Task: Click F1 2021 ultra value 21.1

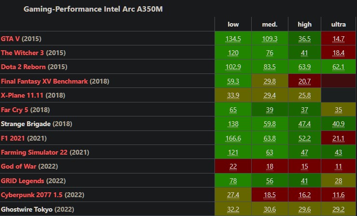Action: (x=338, y=138)
